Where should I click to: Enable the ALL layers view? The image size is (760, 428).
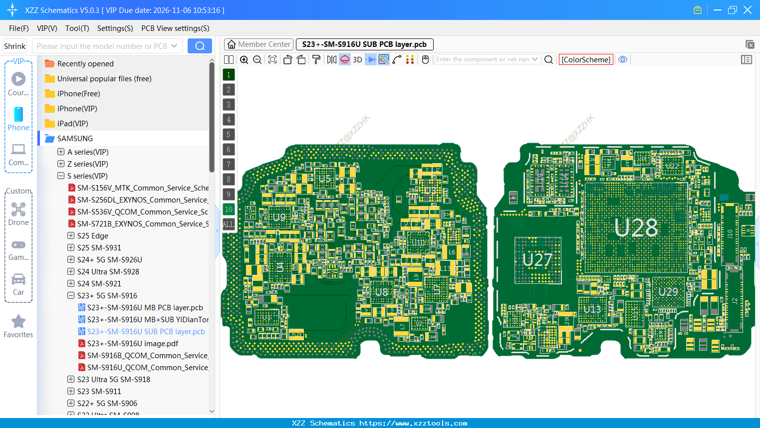point(229,224)
